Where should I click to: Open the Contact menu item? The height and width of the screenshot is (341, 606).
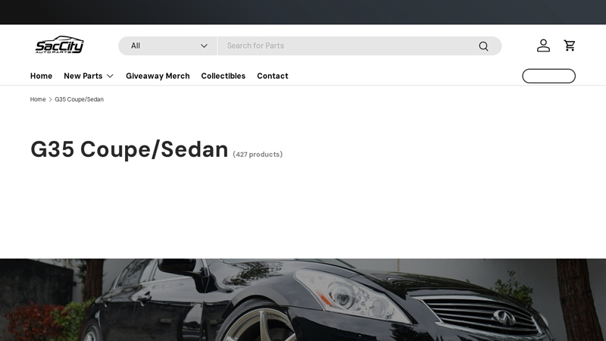pos(273,77)
